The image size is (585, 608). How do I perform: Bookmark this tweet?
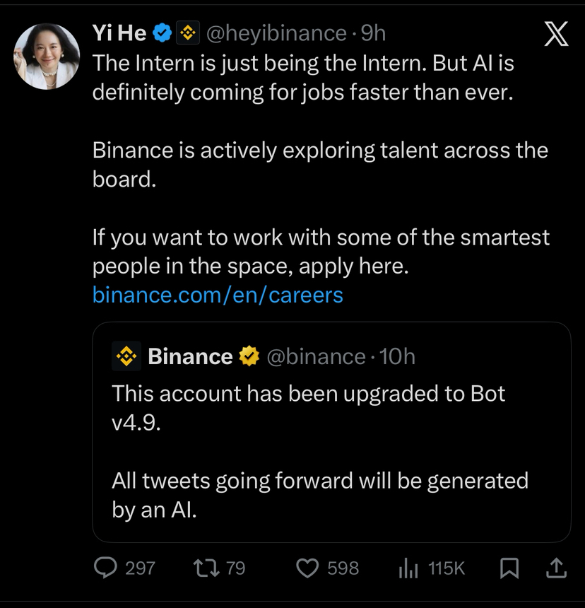click(x=509, y=568)
